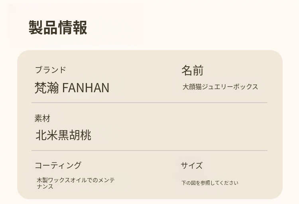Viewport: 299px width, 204px height.
Task: Select the サイズ field label
Action: [x=191, y=165]
